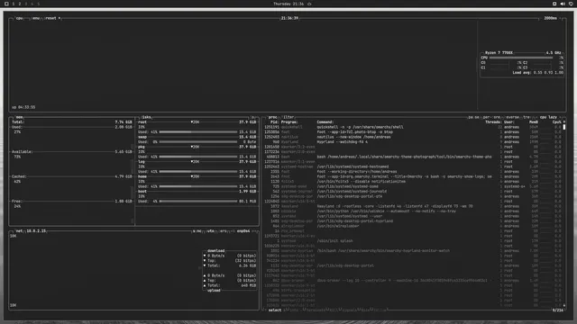Image resolution: width=577 pixels, height=324 pixels.
Task: Toggle the cpu box label
Action: tap(19, 18)
